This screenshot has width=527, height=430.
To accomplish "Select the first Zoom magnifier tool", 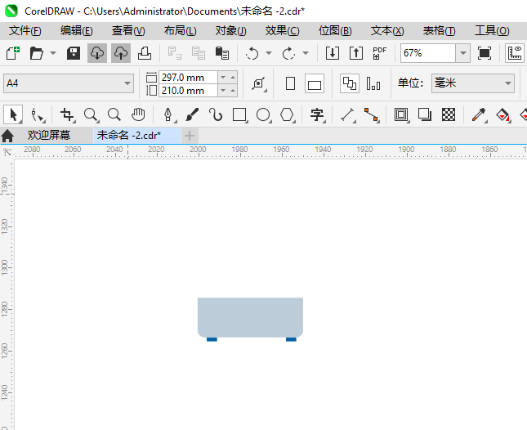I will click(91, 114).
